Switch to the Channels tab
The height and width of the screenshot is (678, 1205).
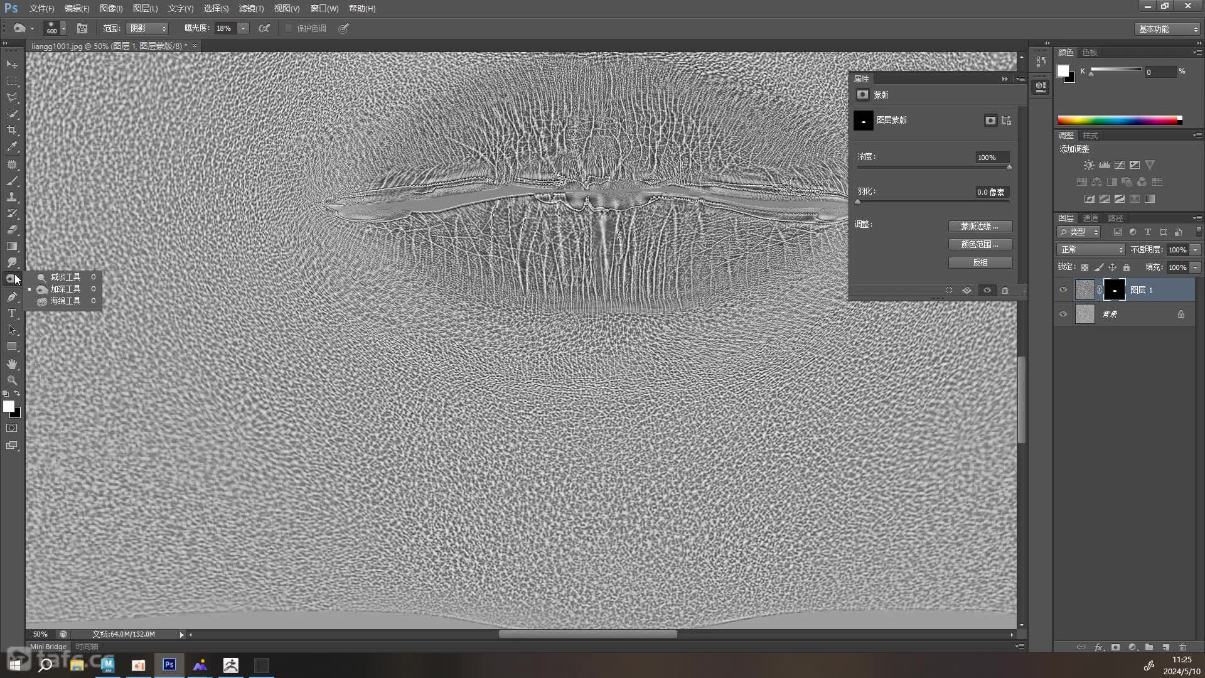pos(1091,218)
